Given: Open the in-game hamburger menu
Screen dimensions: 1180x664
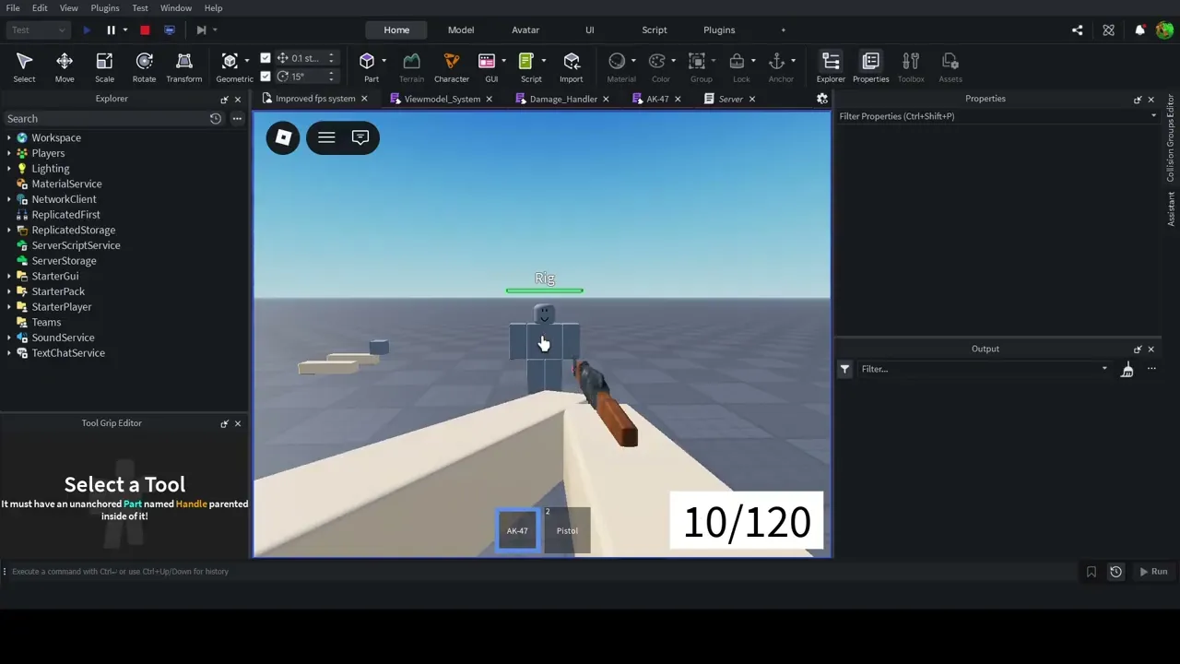Looking at the screenshot, I should 326,137.
